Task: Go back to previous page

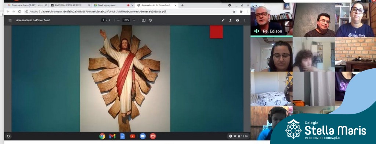Action: click(x=8, y=11)
